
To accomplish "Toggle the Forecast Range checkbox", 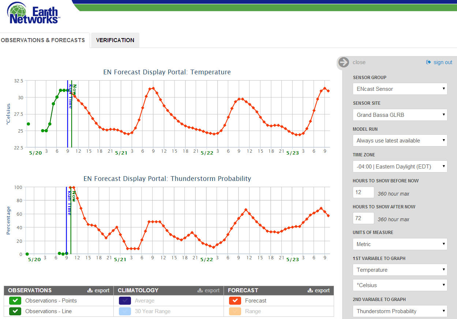I will [x=235, y=311].
